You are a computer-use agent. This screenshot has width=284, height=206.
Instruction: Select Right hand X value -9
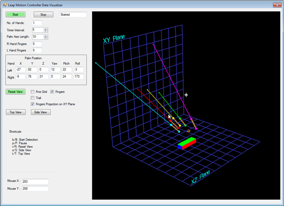click(20, 76)
